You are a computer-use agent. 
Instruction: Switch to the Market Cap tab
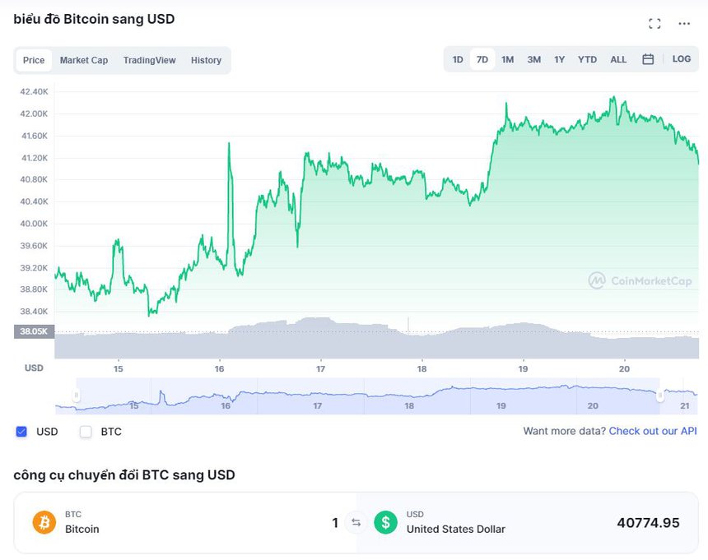click(x=83, y=59)
